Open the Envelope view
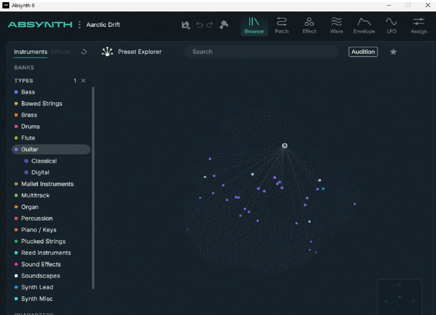Image resolution: width=436 pixels, height=315 pixels. point(364,26)
